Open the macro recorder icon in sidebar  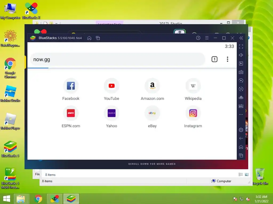click(241, 97)
